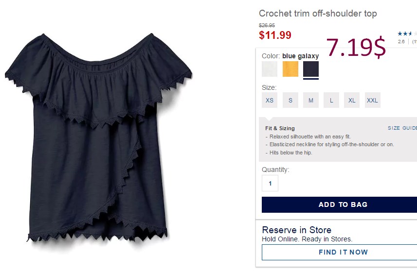The width and height of the screenshot is (417, 272).
Task: Pick size XS
Action: pos(270,100)
